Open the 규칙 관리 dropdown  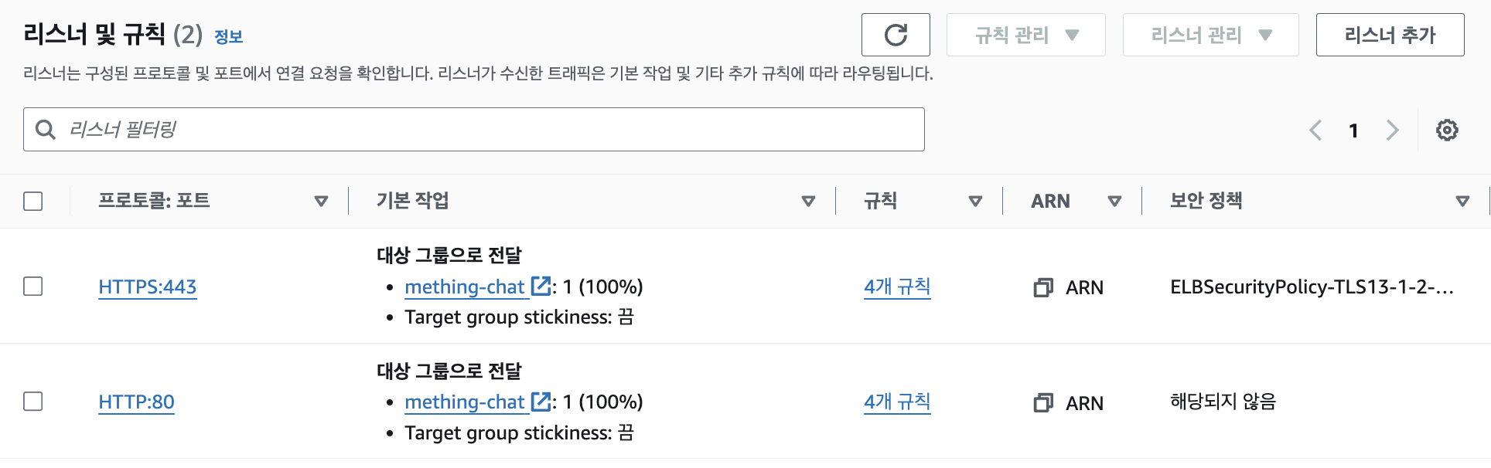[1026, 35]
